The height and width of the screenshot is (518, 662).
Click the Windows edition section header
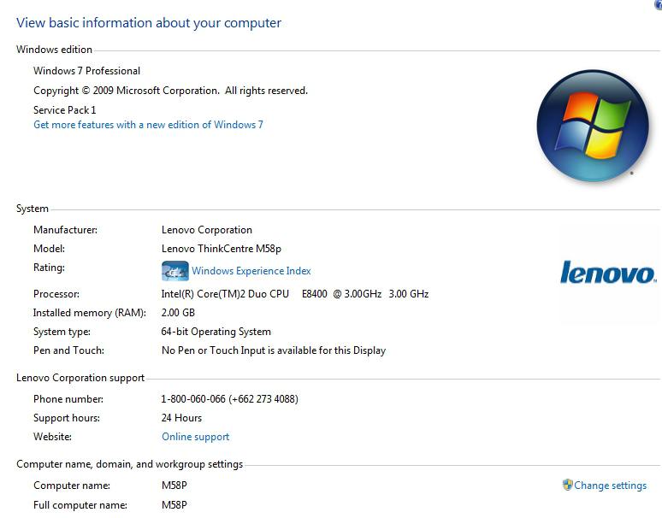(x=54, y=50)
